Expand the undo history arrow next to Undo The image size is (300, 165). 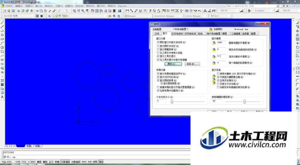point(63,11)
